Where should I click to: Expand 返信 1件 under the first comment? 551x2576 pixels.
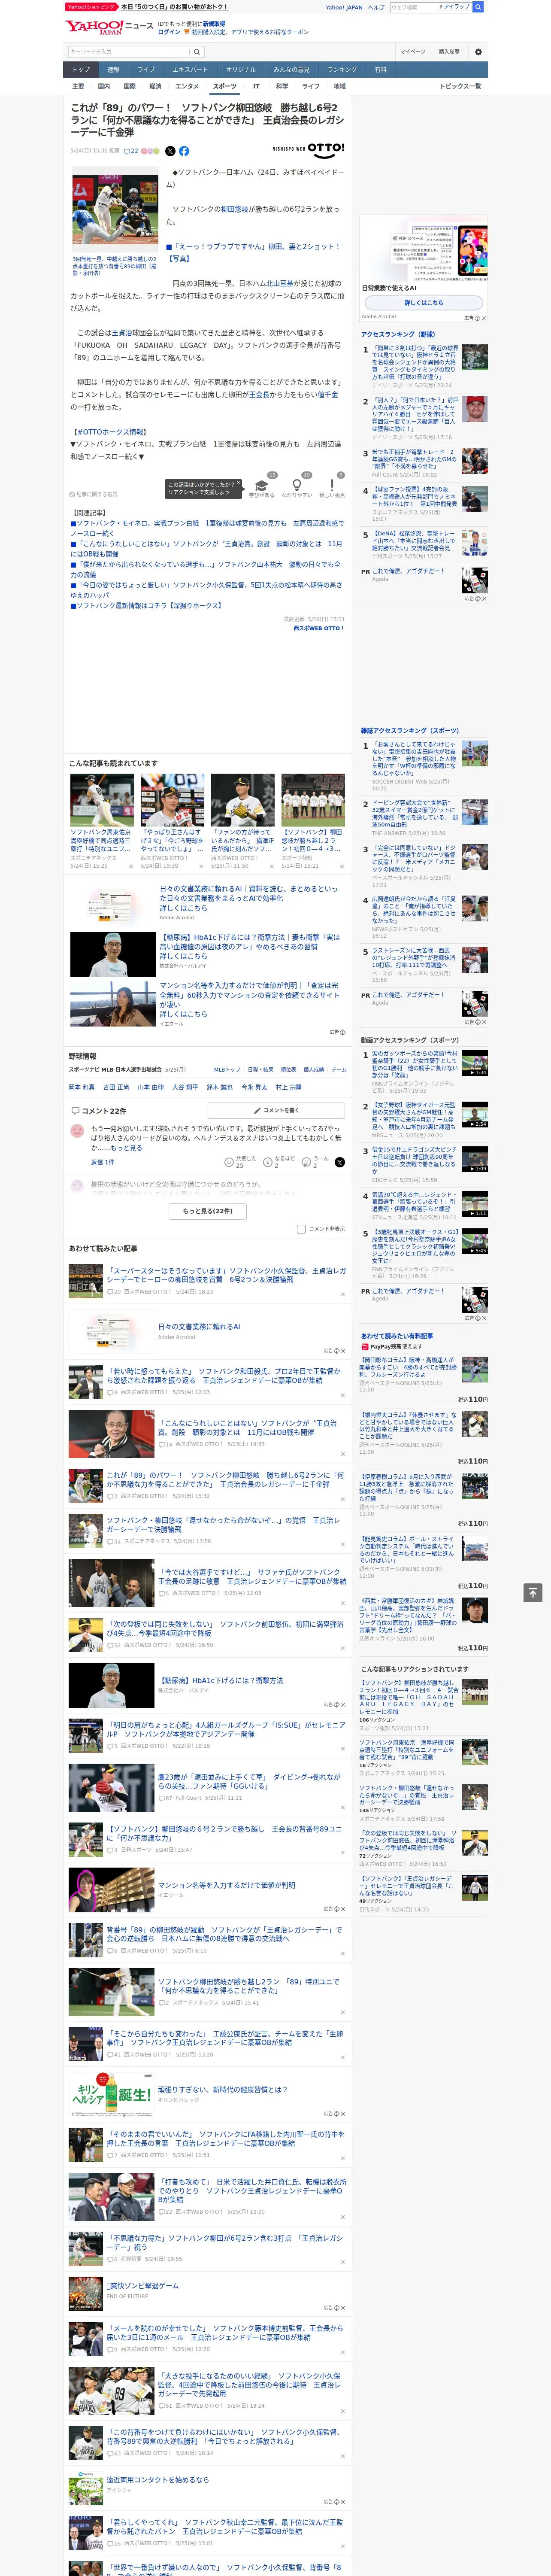click(x=103, y=1163)
